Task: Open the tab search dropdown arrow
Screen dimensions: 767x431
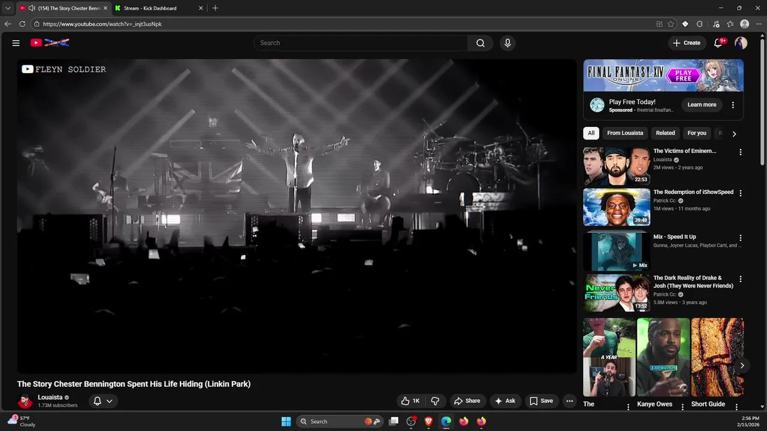Action: click(x=8, y=8)
